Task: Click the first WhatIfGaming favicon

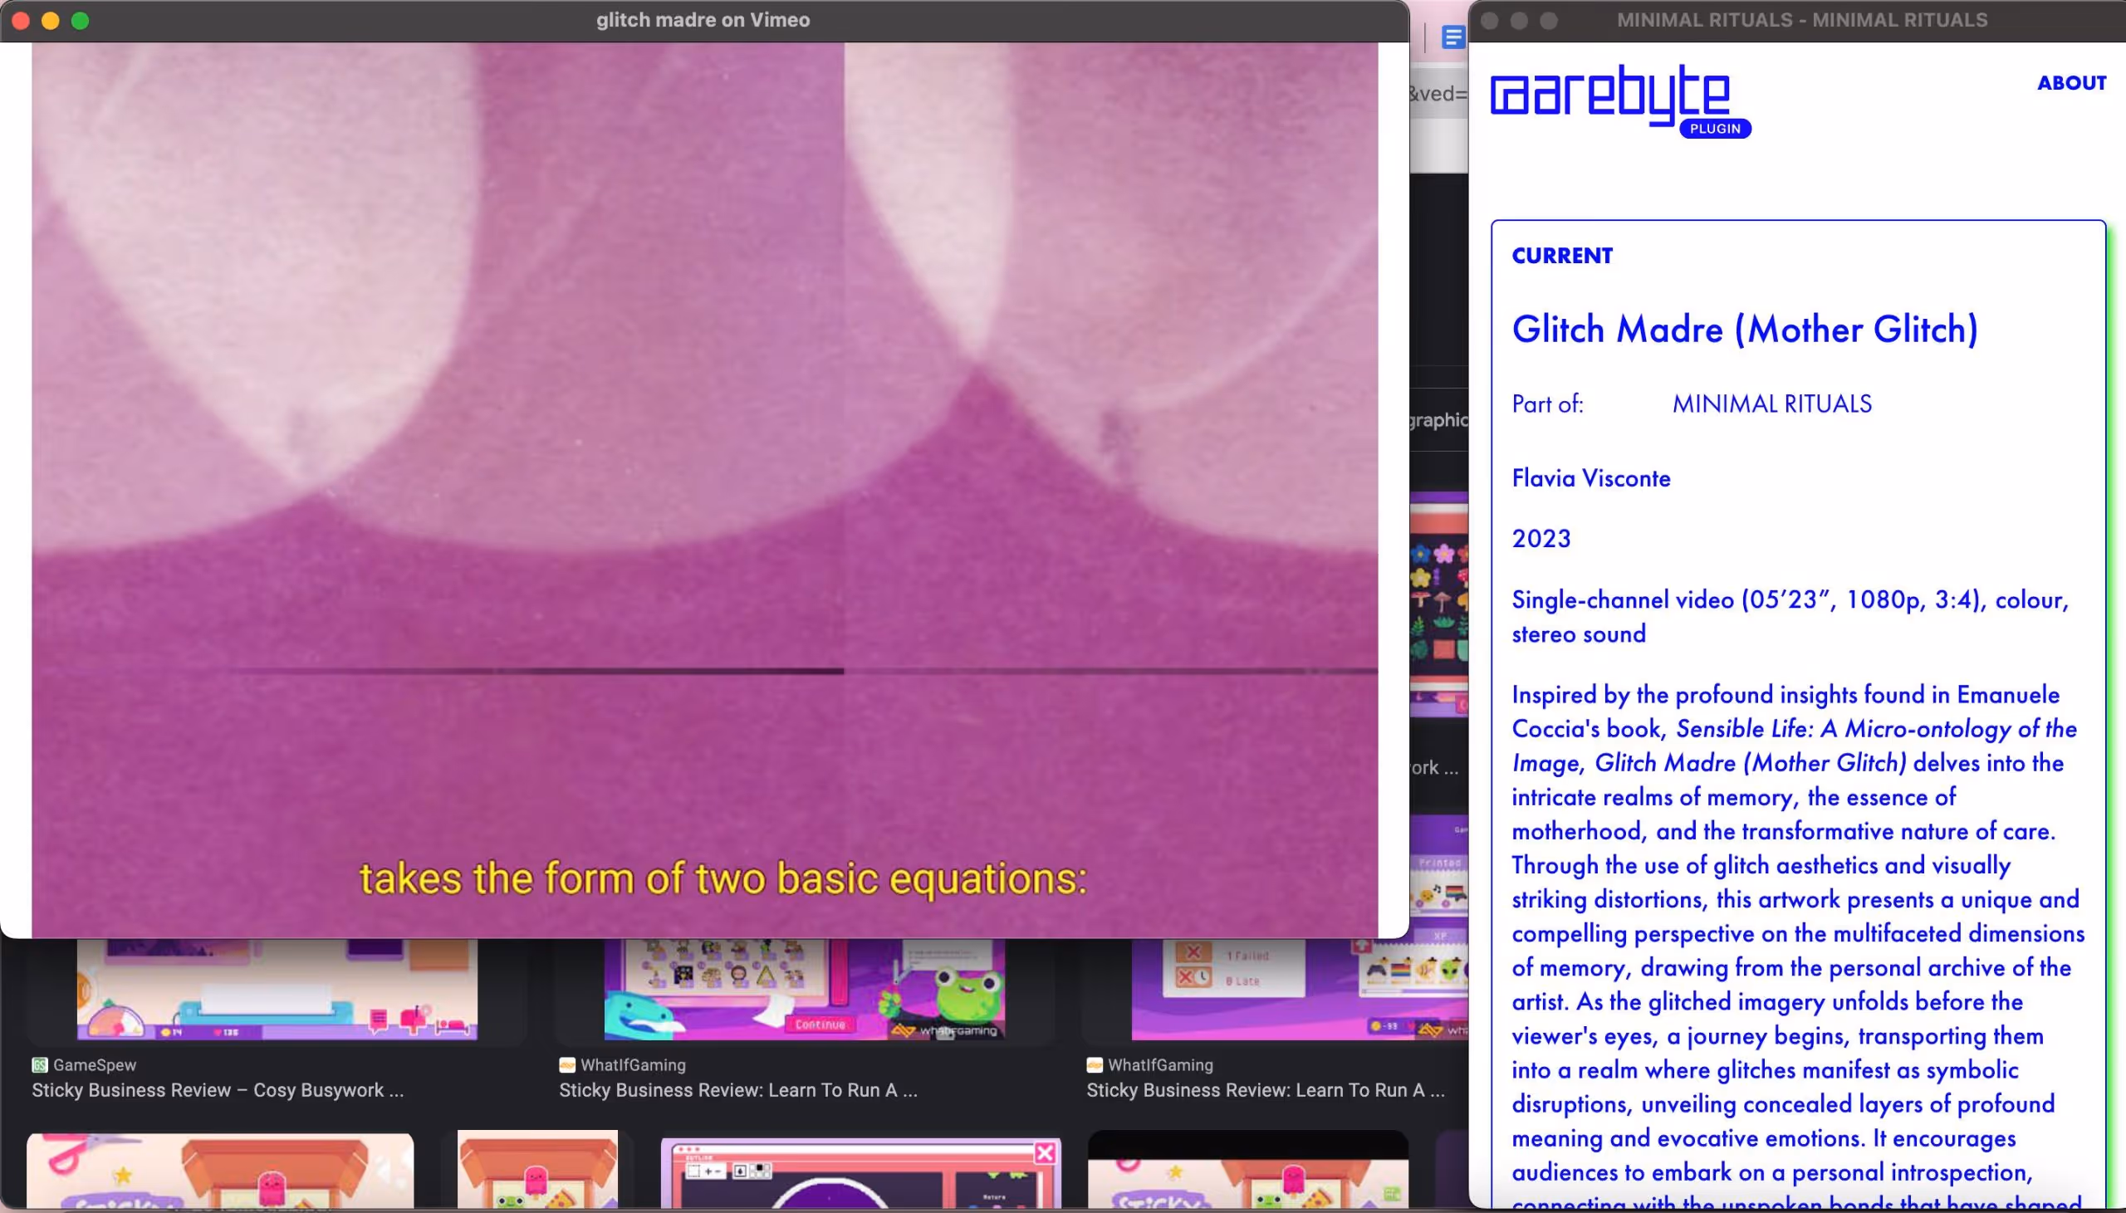Action: tap(567, 1064)
